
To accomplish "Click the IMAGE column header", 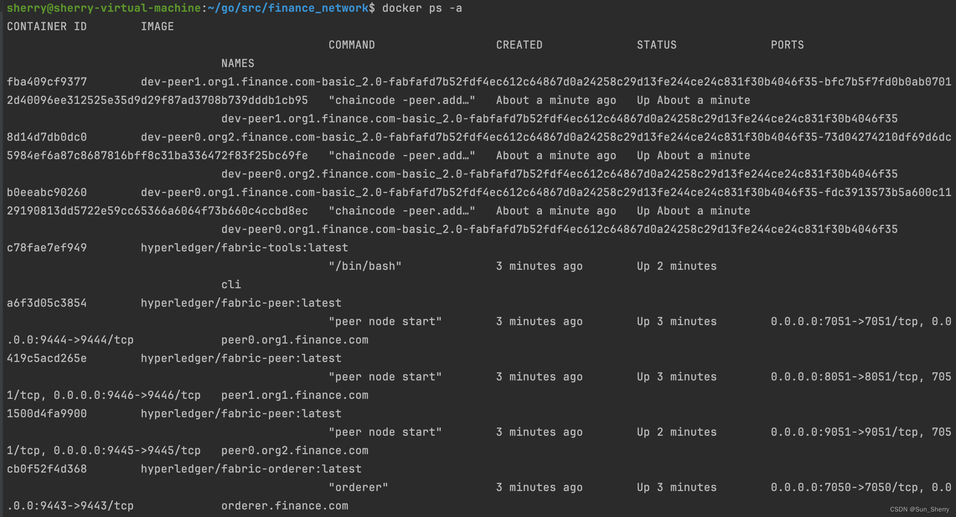I will tap(158, 27).
